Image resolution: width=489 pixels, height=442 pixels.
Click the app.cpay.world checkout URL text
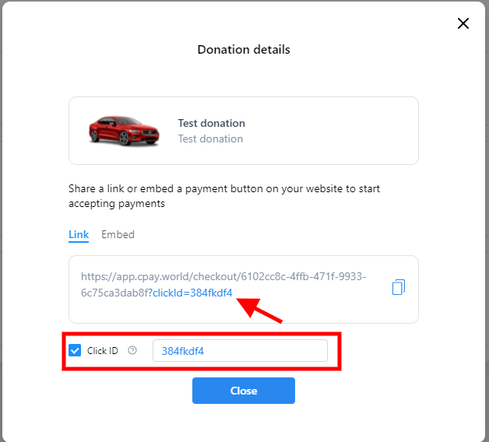point(223,277)
